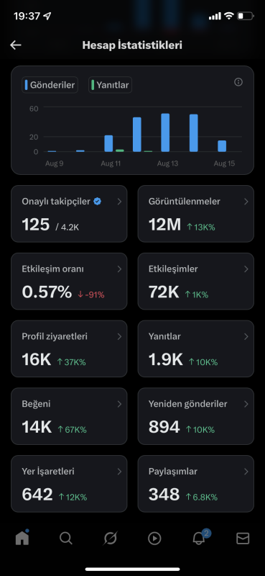Image resolution: width=265 pixels, height=576 pixels.
Task: Toggle the Yanıtlar series filter
Action: click(111, 85)
